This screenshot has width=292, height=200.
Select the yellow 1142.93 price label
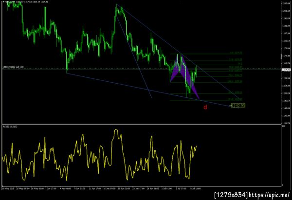pos(238,106)
